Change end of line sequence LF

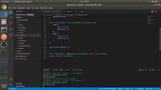tap(132, 89)
